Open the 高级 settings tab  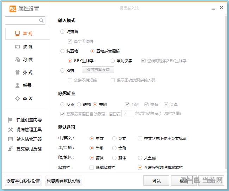27,98
